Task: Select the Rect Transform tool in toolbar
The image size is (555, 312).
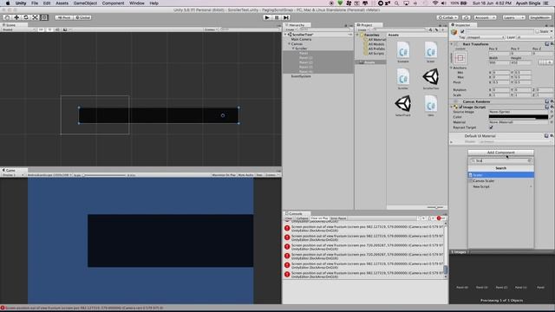Action: click(44, 17)
